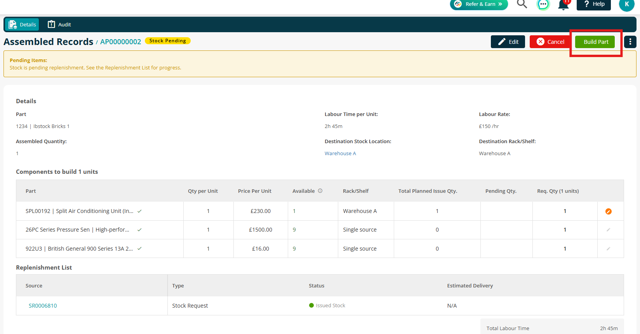This screenshot has height=334, width=640.
Task: Click available quantity 9 for 922U3
Action: 294,249
